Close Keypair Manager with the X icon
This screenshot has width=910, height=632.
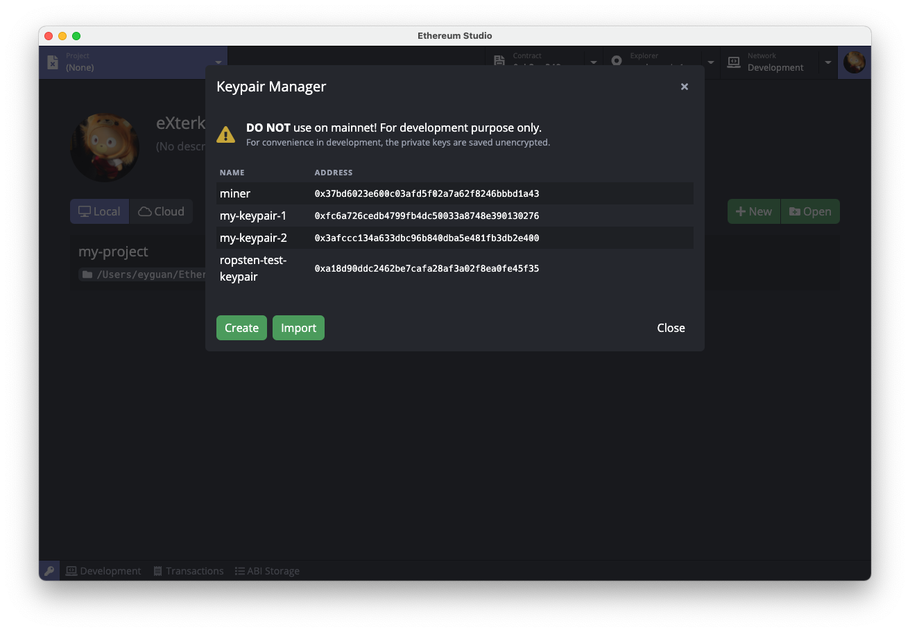point(685,87)
